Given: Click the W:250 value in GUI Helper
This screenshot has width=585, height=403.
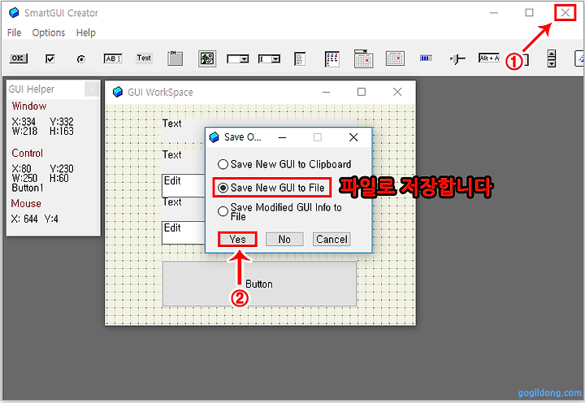Looking at the screenshot, I should pos(24,178).
